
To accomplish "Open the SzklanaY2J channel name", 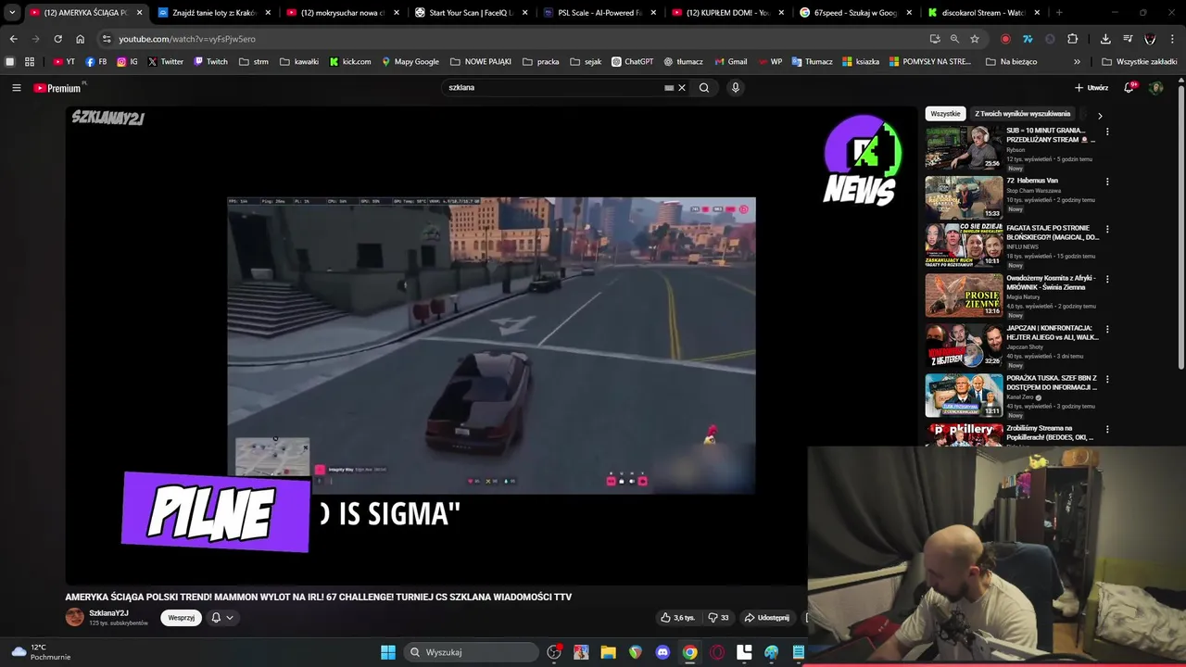I will pos(108,613).
